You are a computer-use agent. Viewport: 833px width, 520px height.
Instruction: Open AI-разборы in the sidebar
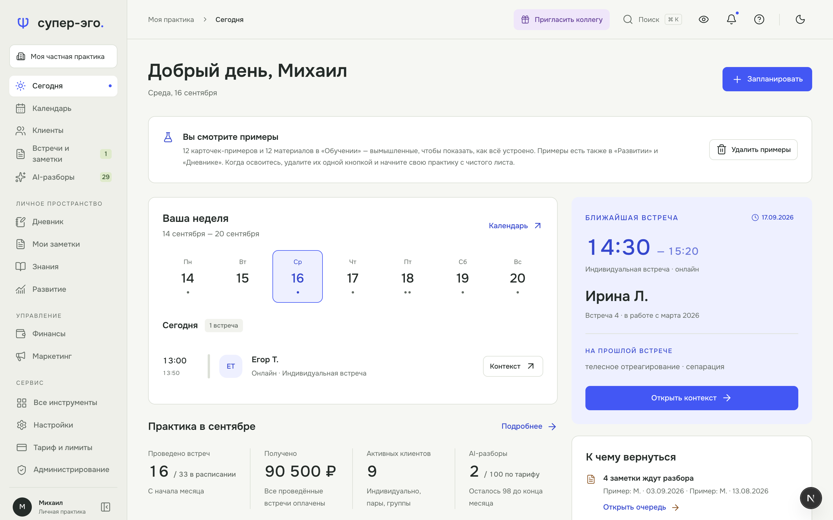63,177
